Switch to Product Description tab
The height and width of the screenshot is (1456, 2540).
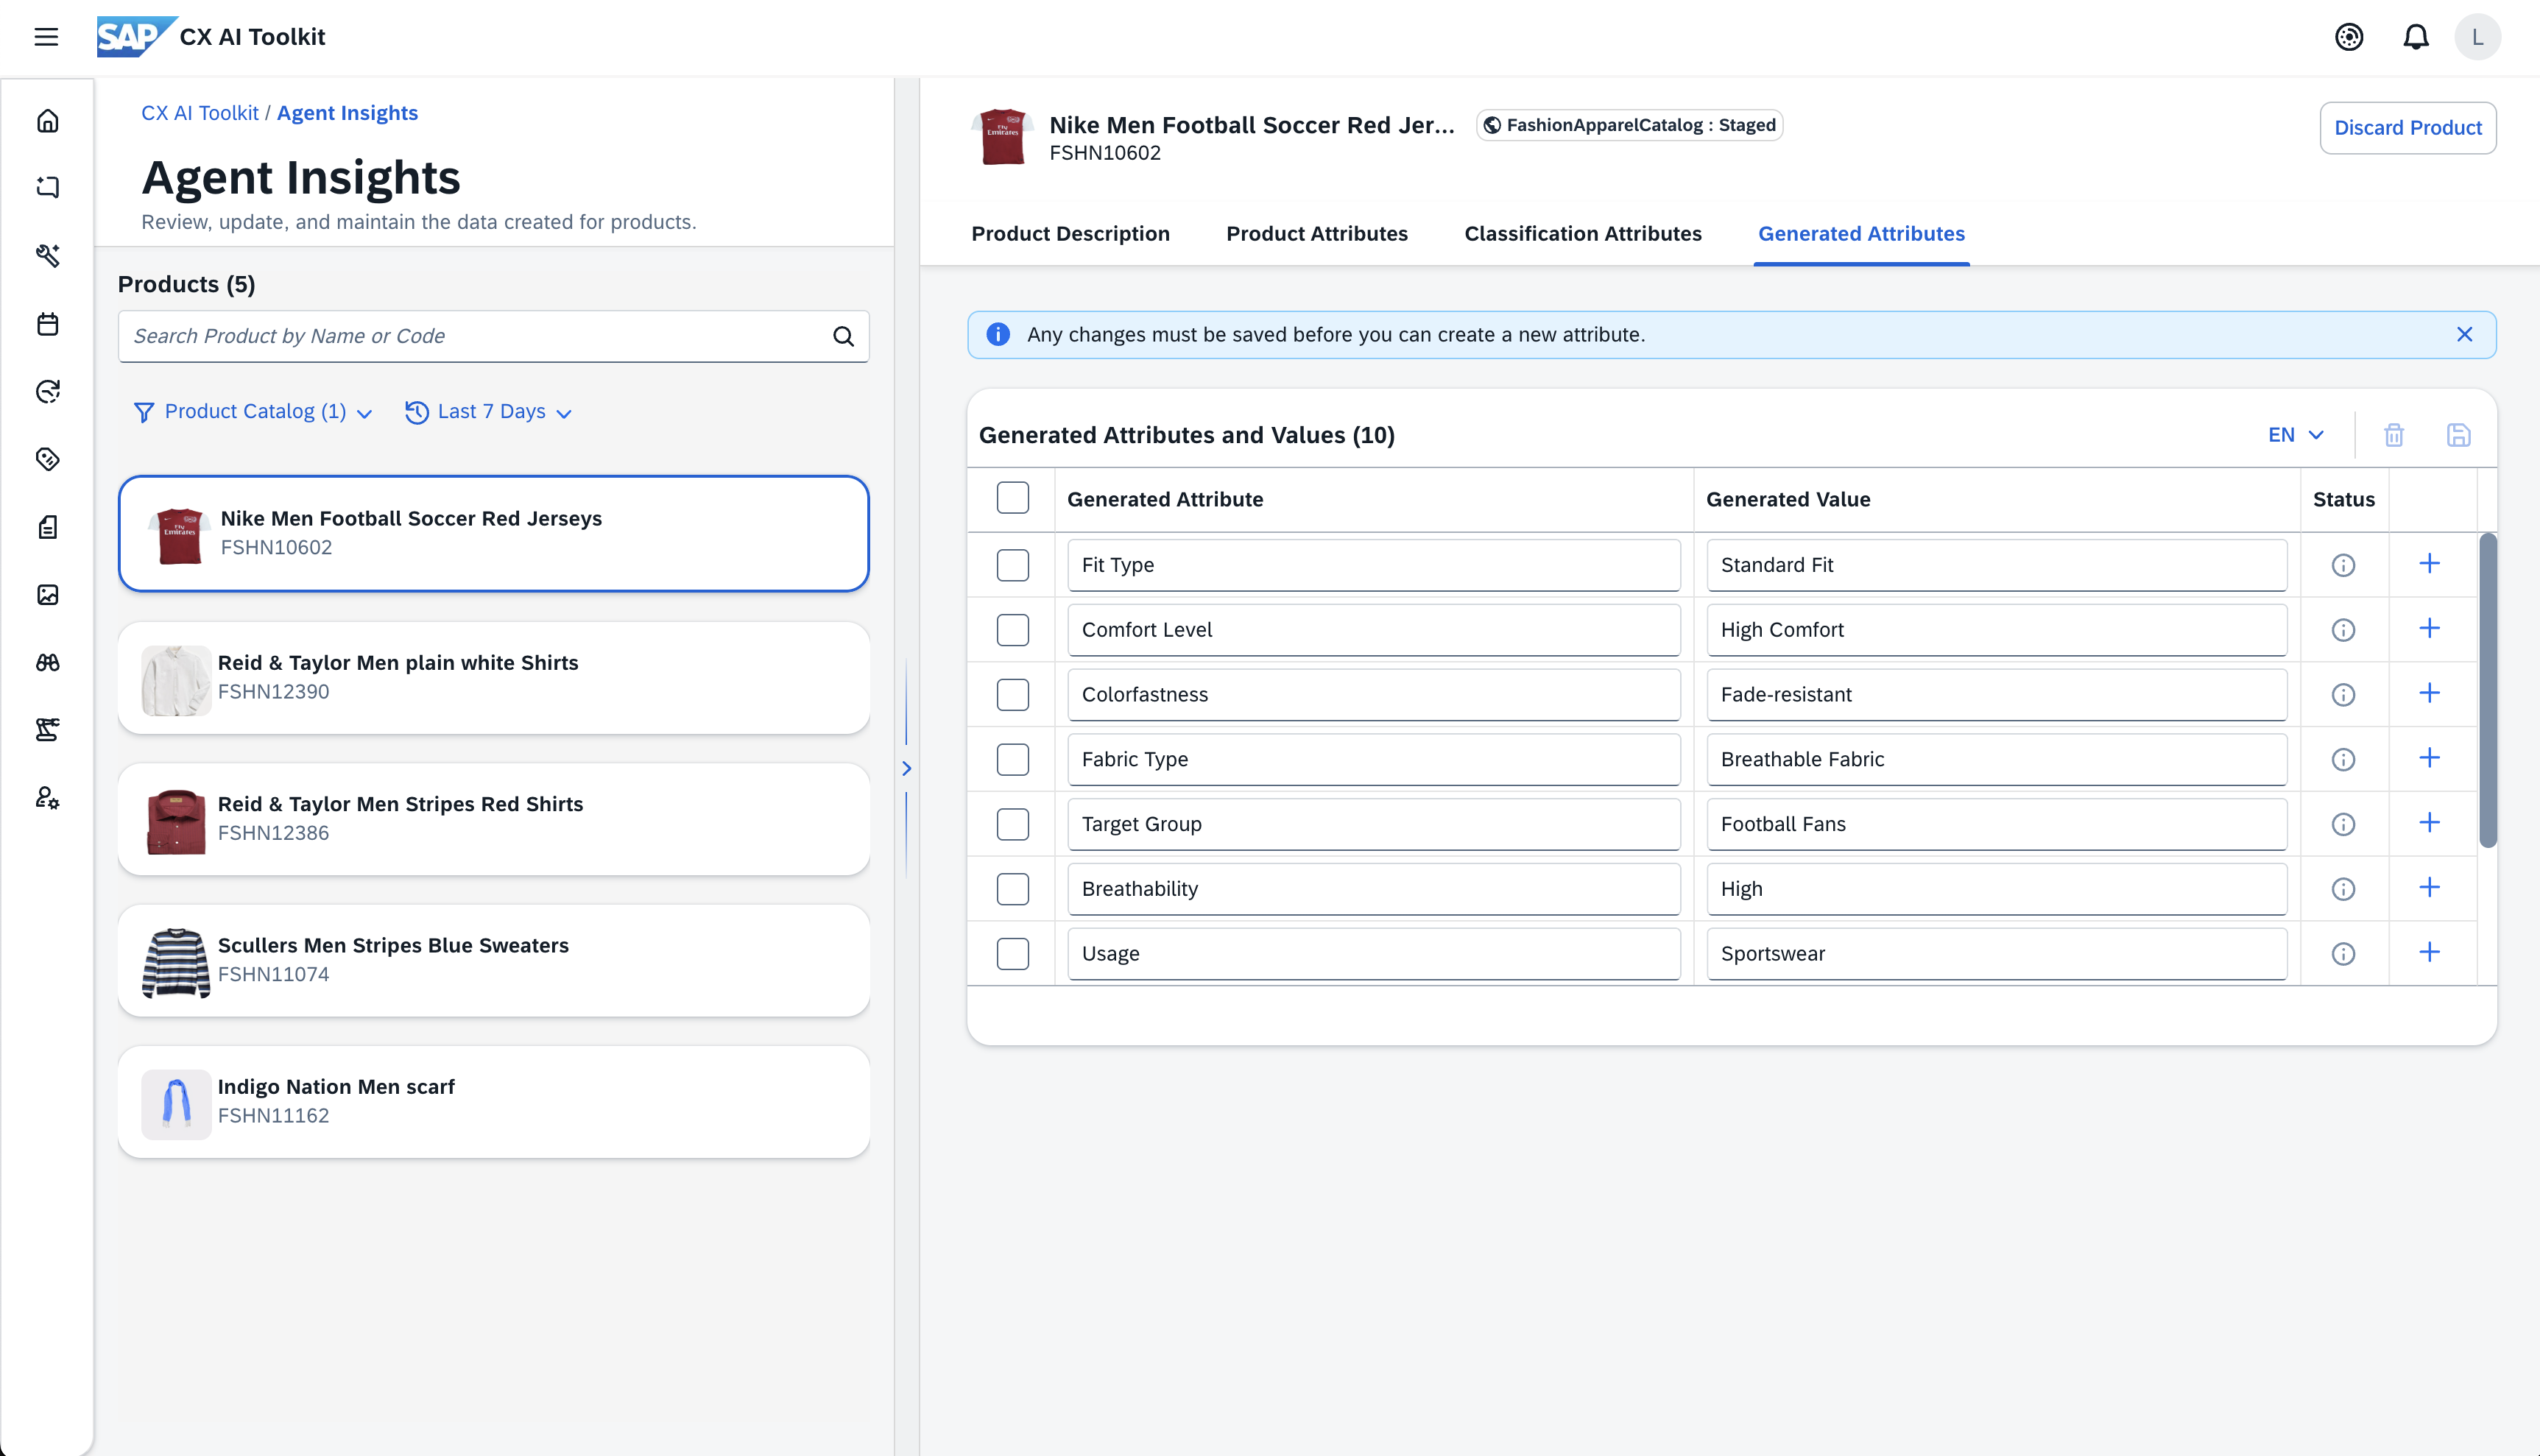click(x=1070, y=233)
